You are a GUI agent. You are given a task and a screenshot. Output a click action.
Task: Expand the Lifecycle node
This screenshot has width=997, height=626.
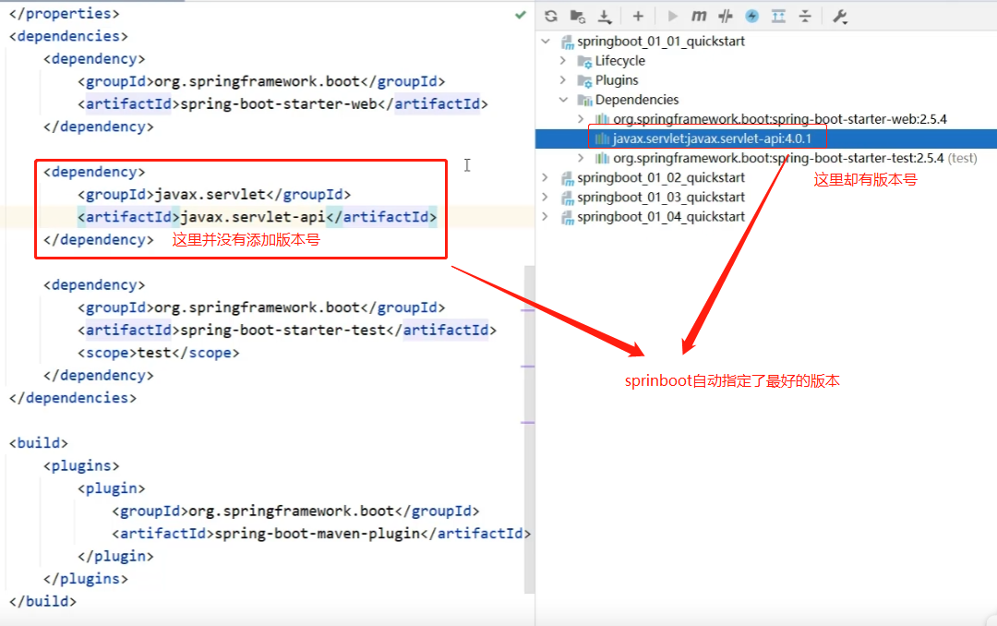(563, 60)
